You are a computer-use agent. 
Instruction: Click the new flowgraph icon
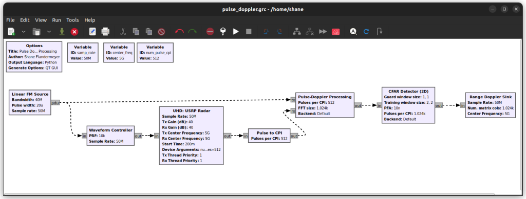pyautogui.click(x=11, y=31)
